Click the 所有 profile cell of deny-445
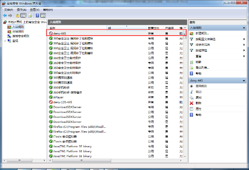 [x=151, y=34]
